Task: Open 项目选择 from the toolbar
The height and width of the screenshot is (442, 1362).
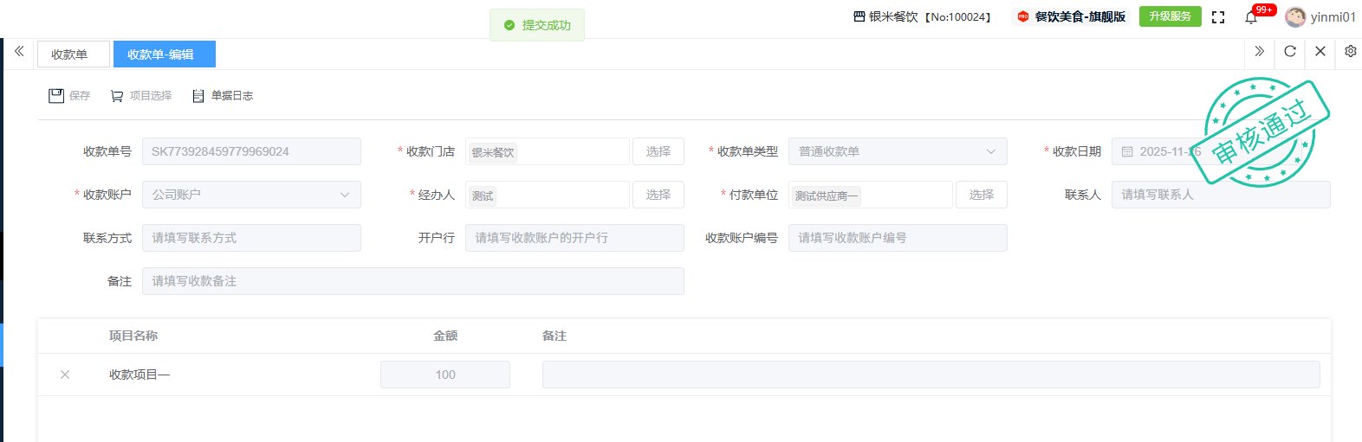Action: 141,96
